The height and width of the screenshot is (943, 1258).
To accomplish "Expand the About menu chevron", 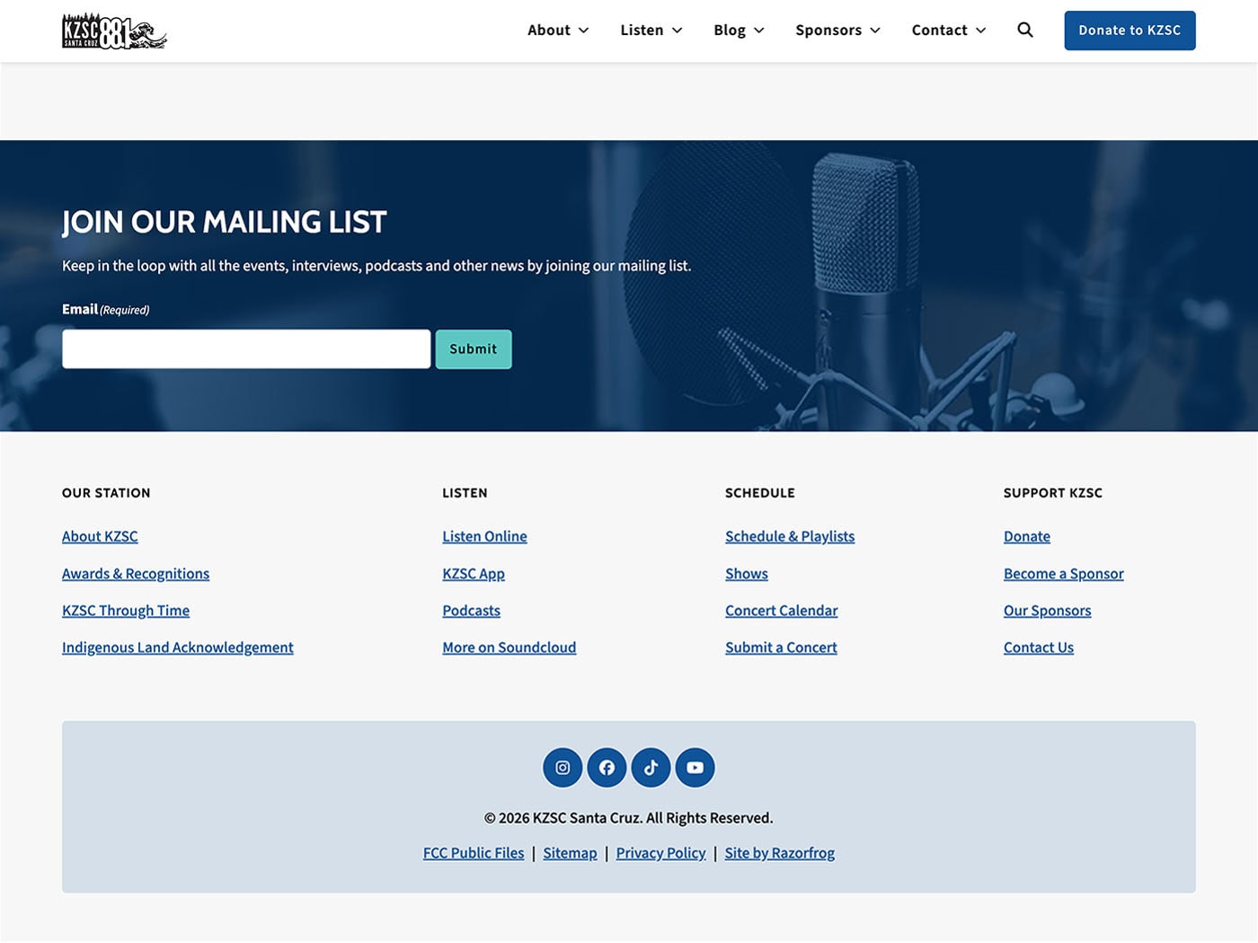I will tap(583, 31).
